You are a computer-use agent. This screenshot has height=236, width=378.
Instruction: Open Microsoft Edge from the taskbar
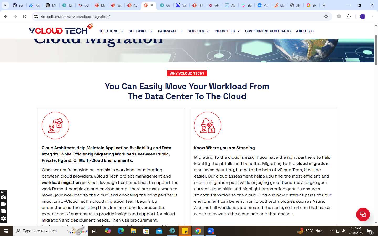[x=120, y=231]
